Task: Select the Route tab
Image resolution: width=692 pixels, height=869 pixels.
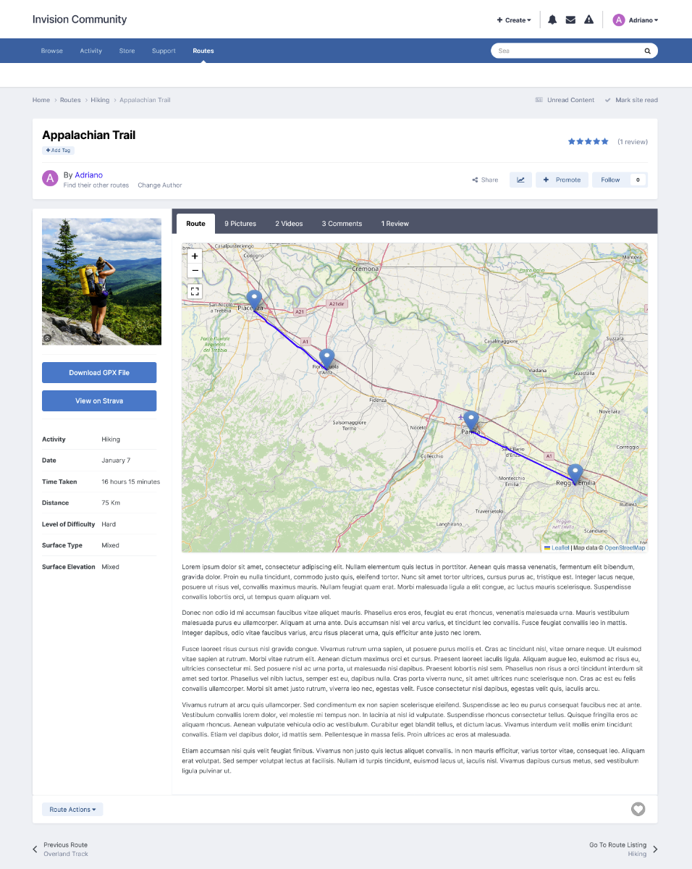Action: 195,224
